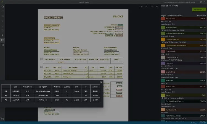
Task: Open keyboard shortcuts icon beside help
Action: (201, 2)
